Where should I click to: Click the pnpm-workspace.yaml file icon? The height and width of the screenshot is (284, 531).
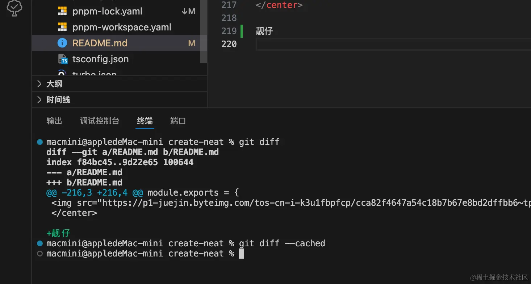tap(62, 27)
